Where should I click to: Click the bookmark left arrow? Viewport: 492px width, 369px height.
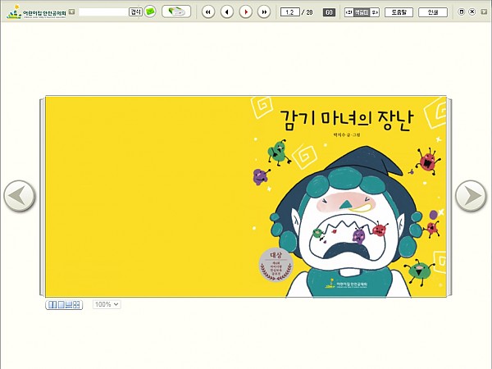(348, 12)
